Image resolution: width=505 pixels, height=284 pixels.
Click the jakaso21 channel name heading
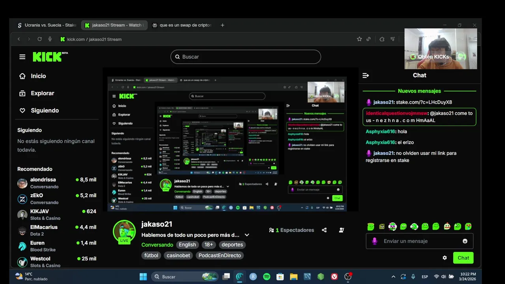coord(157,224)
